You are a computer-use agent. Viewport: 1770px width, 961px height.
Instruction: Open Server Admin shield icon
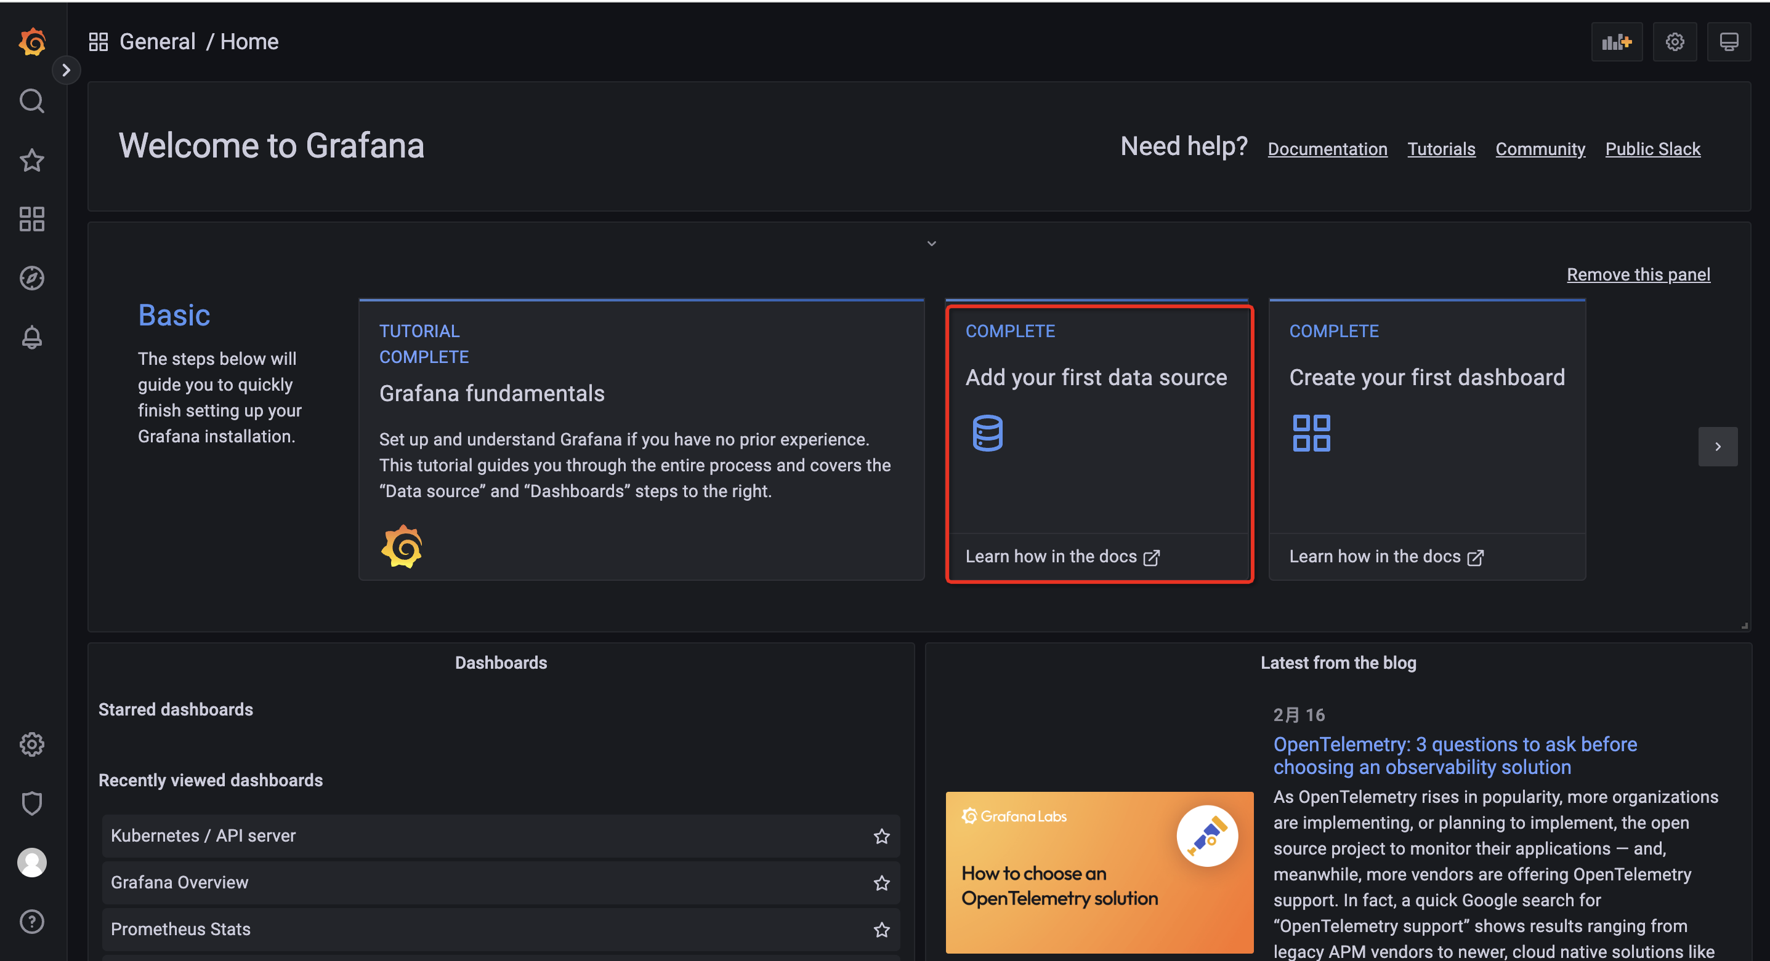[31, 803]
